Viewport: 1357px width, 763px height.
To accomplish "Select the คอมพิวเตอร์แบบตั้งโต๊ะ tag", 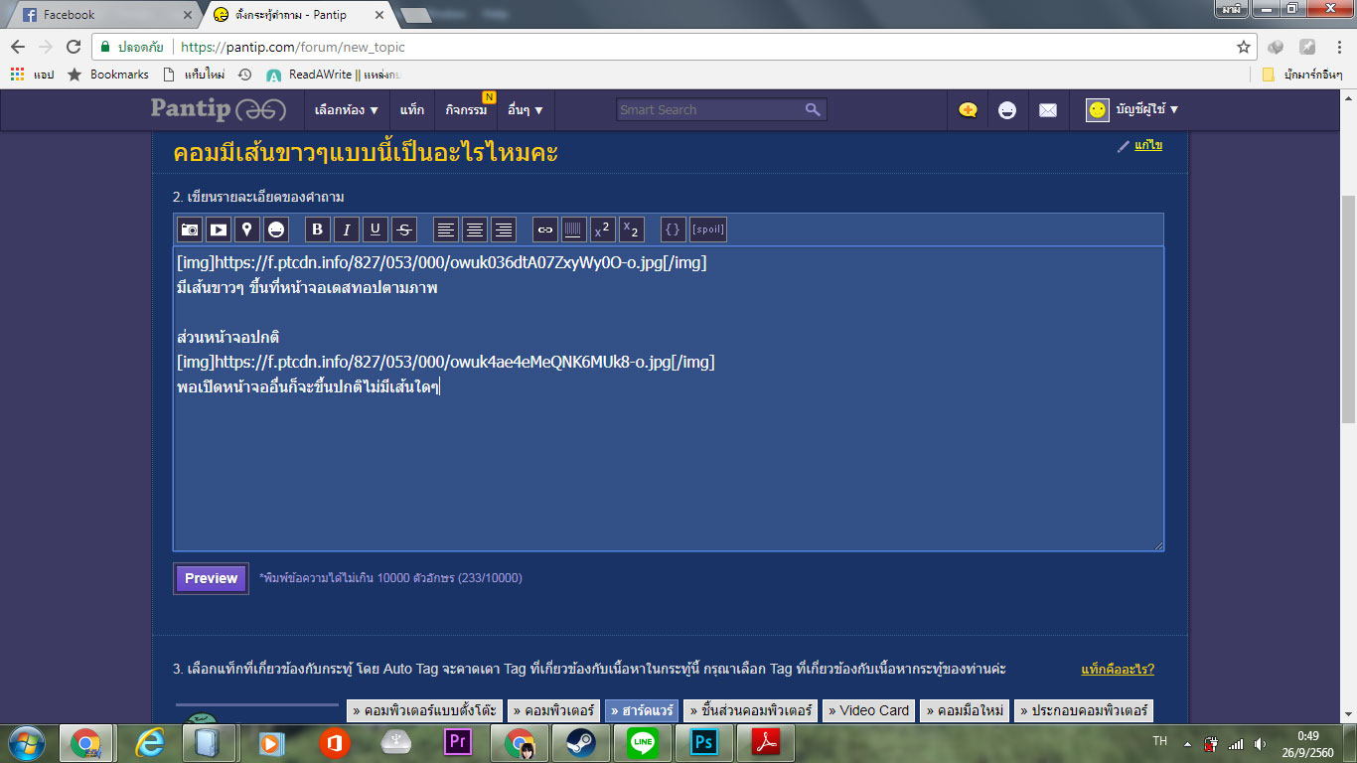I will [424, 710].
